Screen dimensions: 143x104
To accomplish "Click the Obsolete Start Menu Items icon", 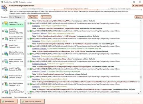I will 6,54.
